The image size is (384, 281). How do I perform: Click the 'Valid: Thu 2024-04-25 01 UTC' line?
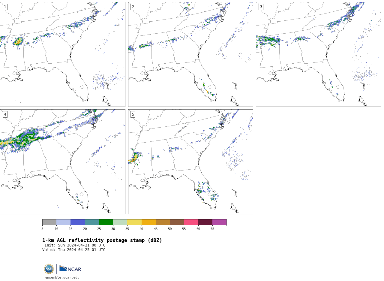tap(74, 250)
